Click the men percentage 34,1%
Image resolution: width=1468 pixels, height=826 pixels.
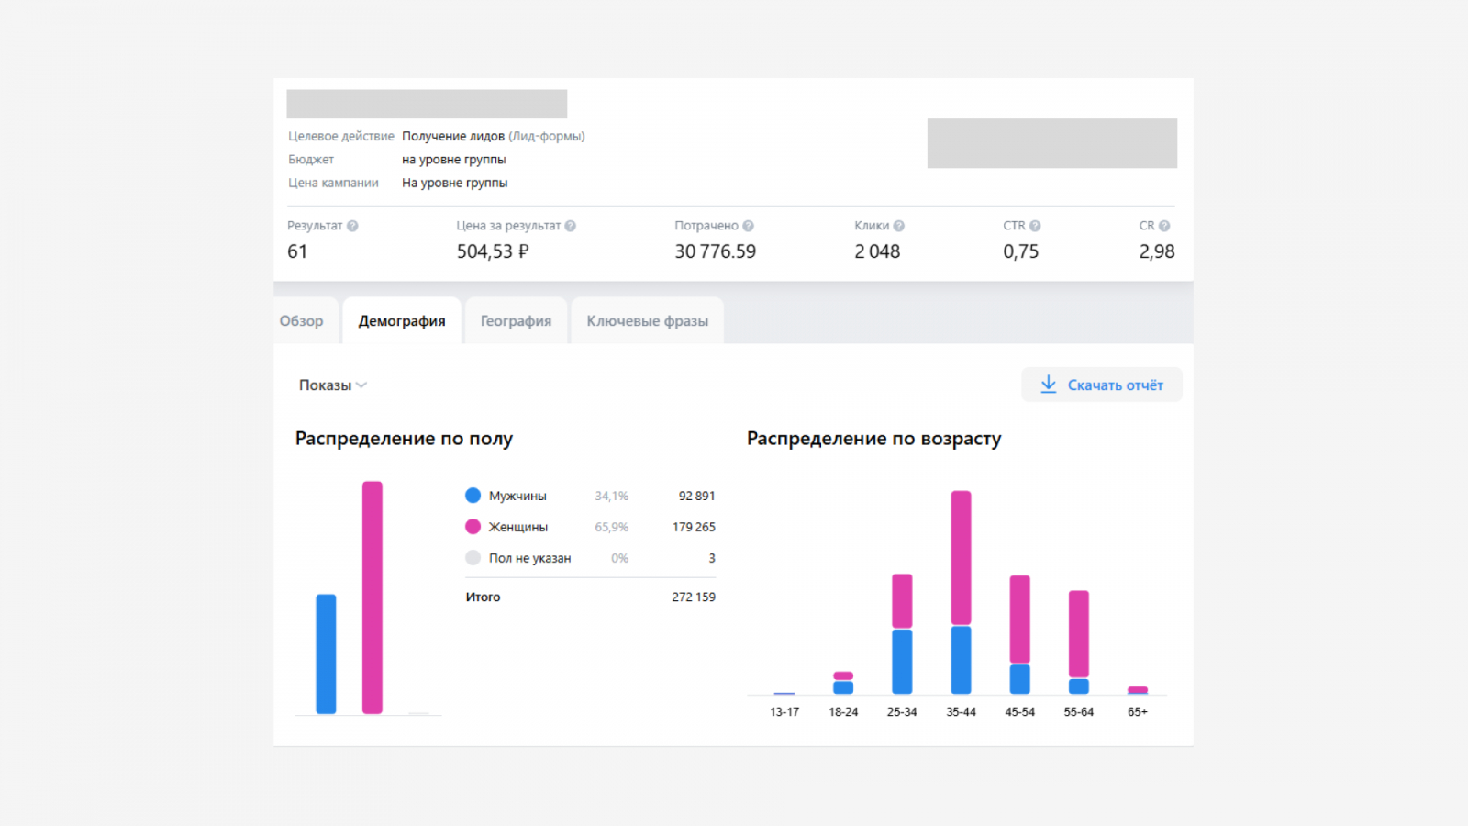pyautogui.click(x=612, y=496)
